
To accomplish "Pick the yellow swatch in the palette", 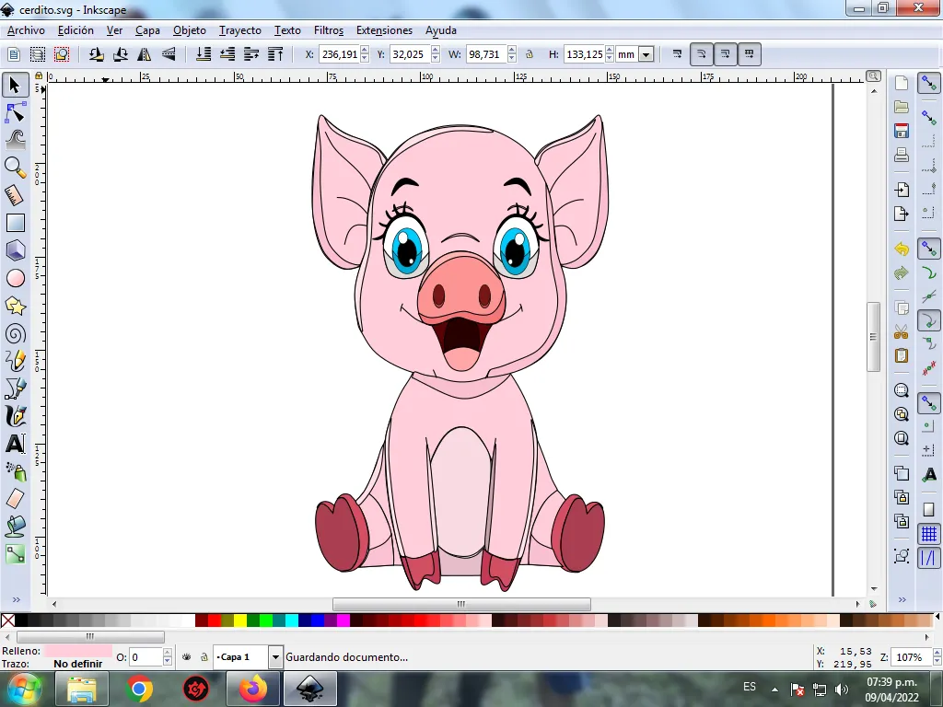I will (x=240, y=620).
